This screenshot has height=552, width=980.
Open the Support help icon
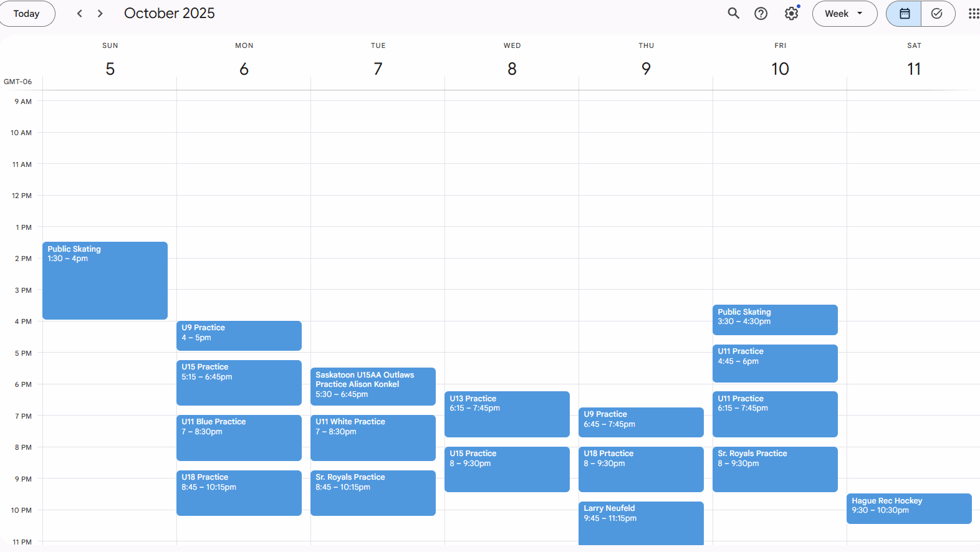(x=761, y=13)
